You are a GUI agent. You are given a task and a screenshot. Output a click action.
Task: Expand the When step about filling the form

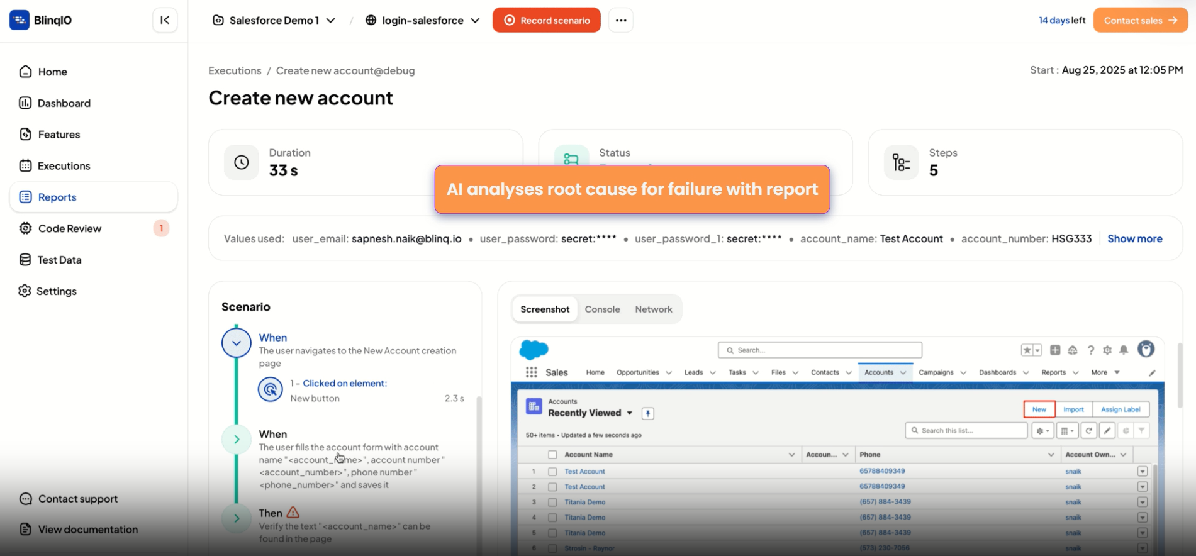(237, 440)
